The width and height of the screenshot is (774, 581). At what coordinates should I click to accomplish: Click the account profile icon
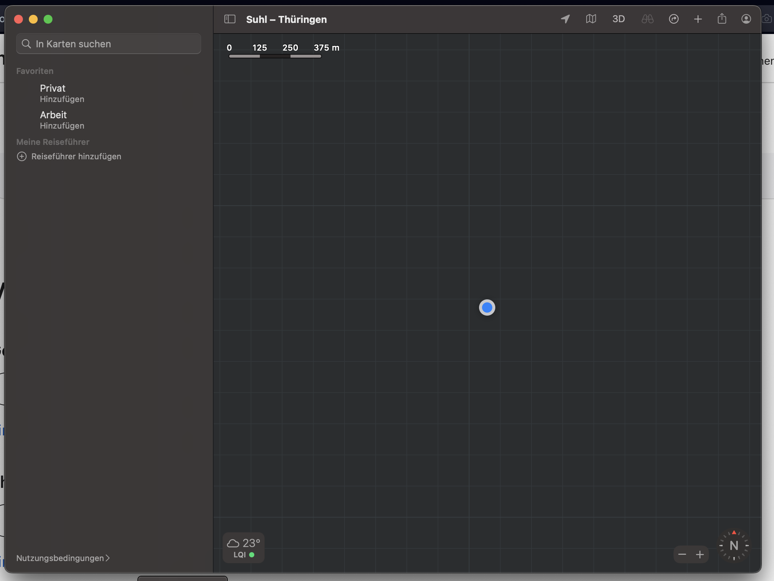click(746, 19)
